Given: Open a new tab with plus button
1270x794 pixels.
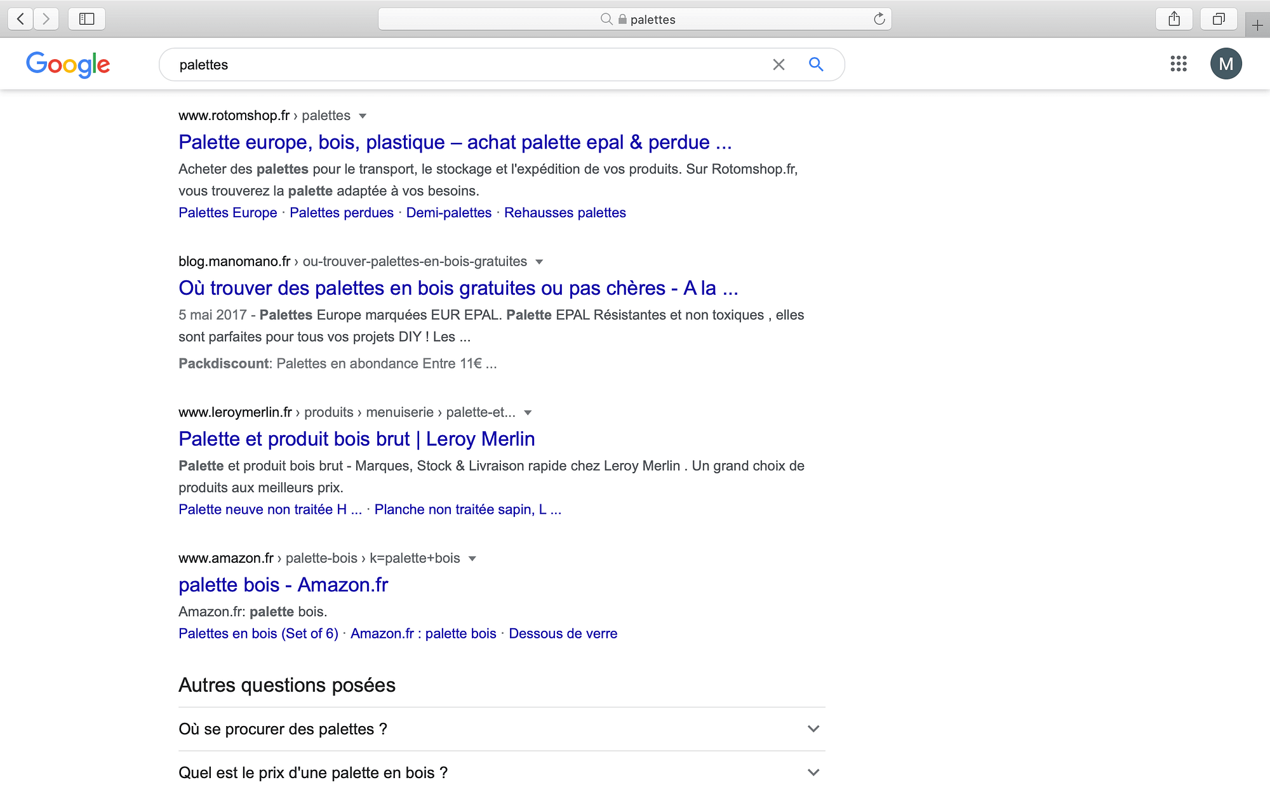Looking at the screenshot, I should [1257, 25].
